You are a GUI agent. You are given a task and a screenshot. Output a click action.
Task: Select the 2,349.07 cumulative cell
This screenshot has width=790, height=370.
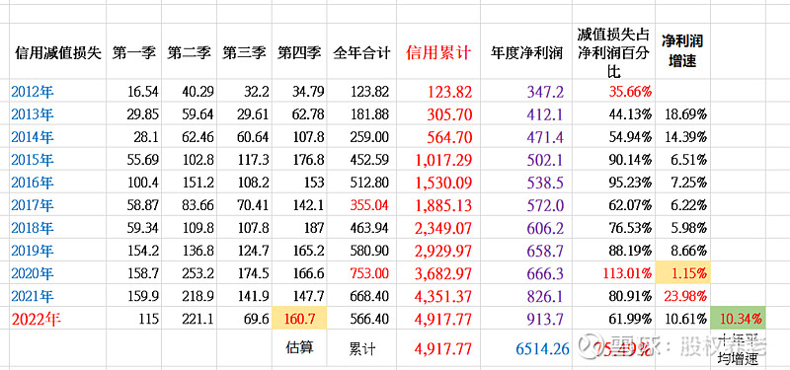click(x=438, y=228)
